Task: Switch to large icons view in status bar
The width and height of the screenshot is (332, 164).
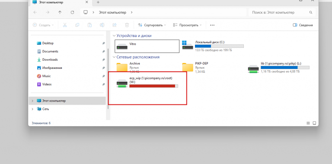Action: click(x=314, y=123)
